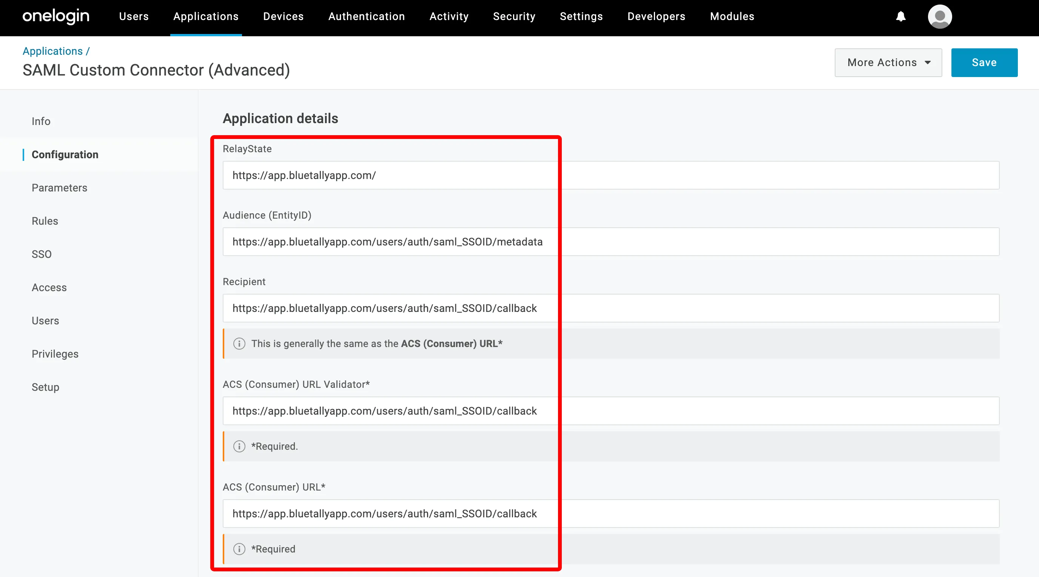Open the Developers menu
1039x577 pixels.
[656, 17]
